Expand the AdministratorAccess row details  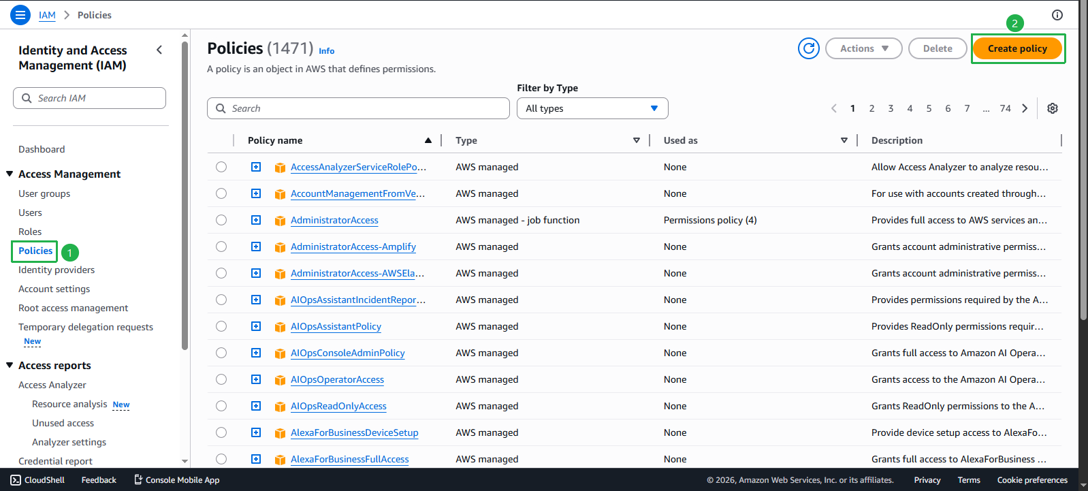(256, 220)
